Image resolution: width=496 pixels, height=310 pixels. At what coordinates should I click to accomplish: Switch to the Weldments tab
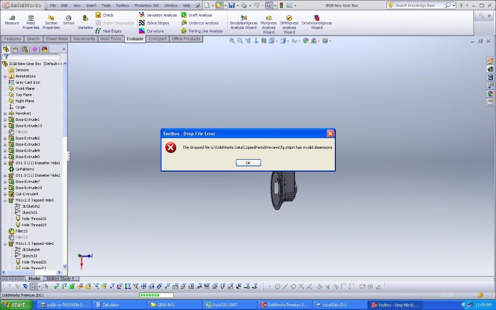click(84, 39)
